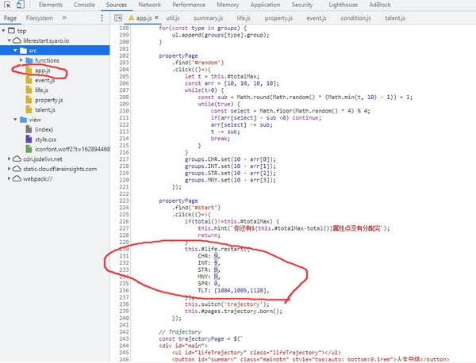
Task: Close the app.js editor tab
Action: (156, 17)
